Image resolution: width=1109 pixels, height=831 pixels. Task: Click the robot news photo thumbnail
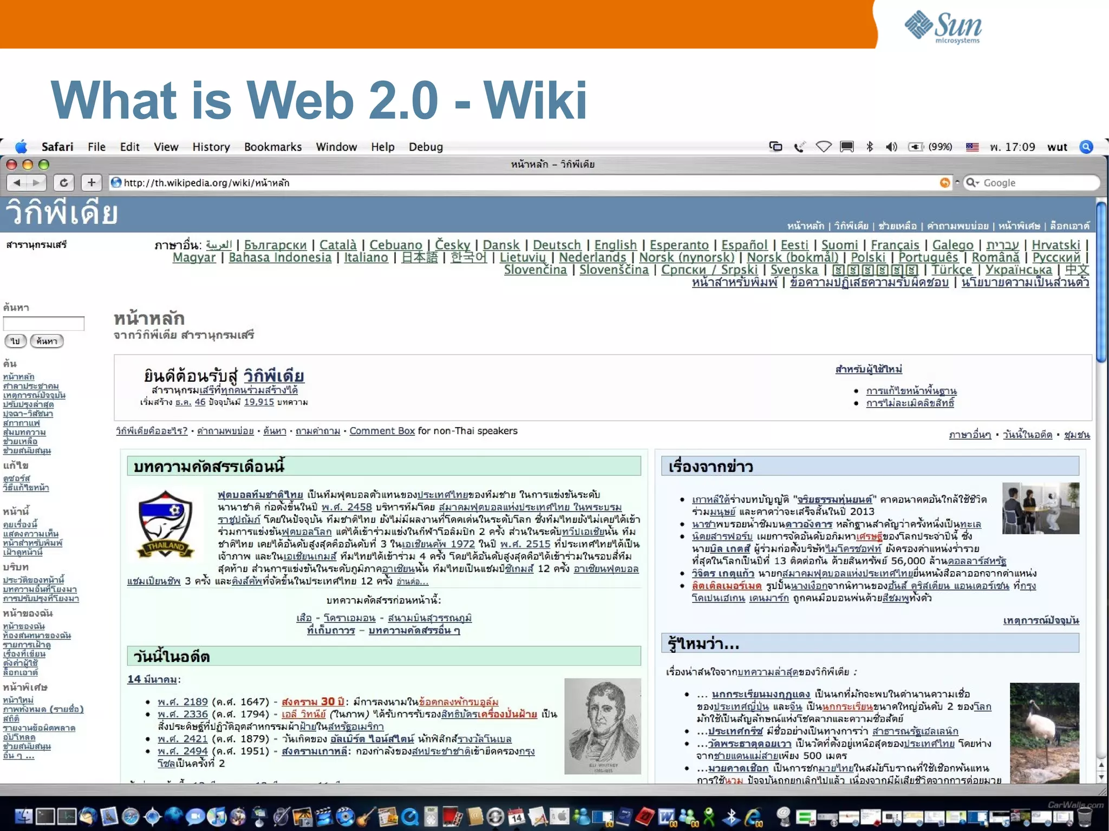[1041, 508]
